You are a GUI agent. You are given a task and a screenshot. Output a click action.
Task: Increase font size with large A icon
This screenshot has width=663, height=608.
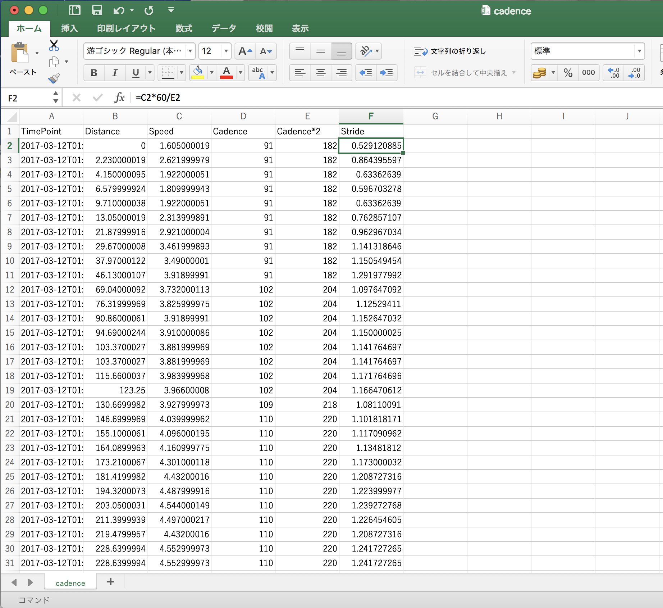pyautogui.click(x=245, y=51)
